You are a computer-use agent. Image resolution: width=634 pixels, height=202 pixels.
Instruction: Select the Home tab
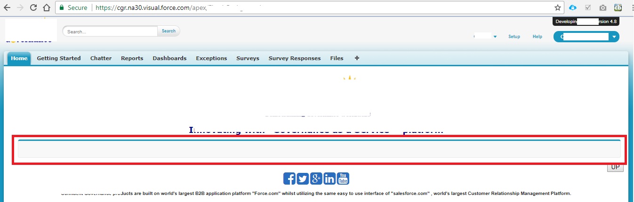pos(19,58)
